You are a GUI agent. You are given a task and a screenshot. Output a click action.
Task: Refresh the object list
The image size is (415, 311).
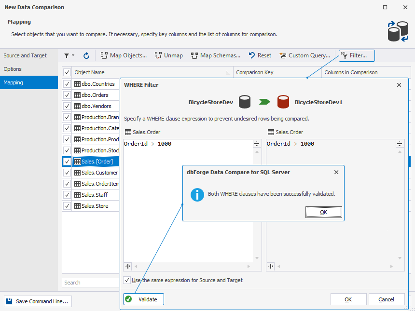coord(86,55)
